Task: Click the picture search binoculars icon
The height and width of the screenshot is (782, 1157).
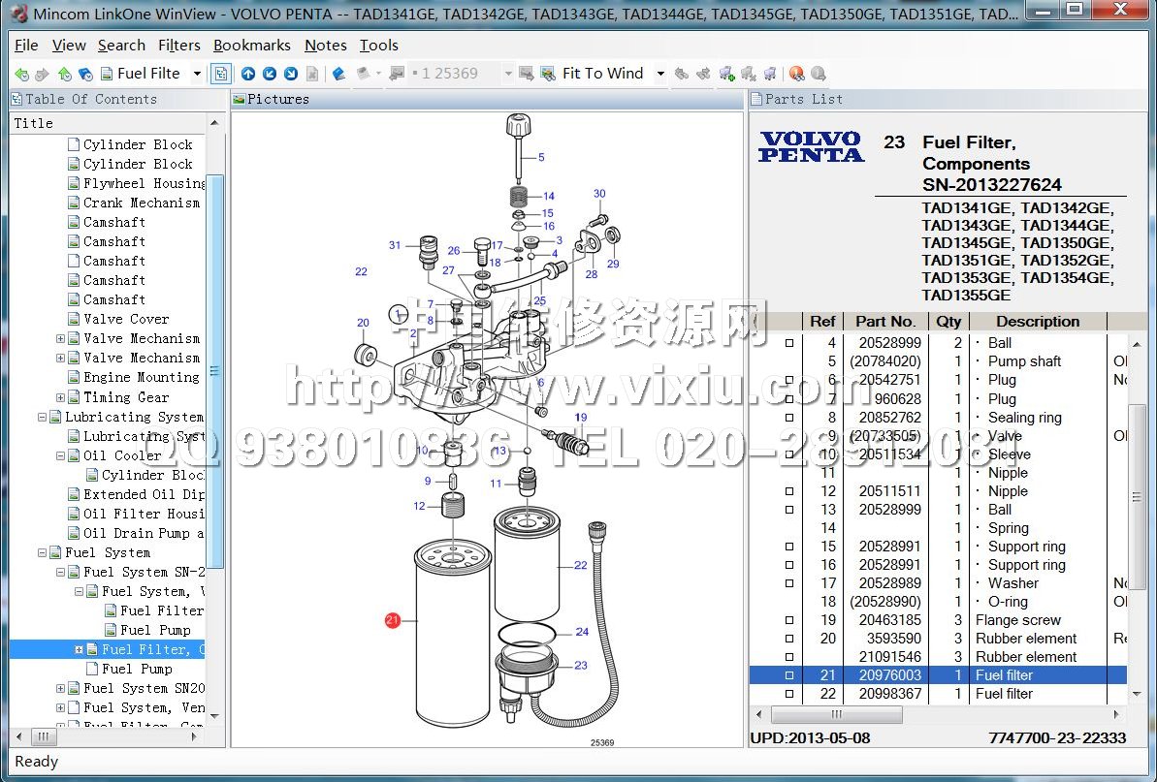Action: (x=547, y=74)
